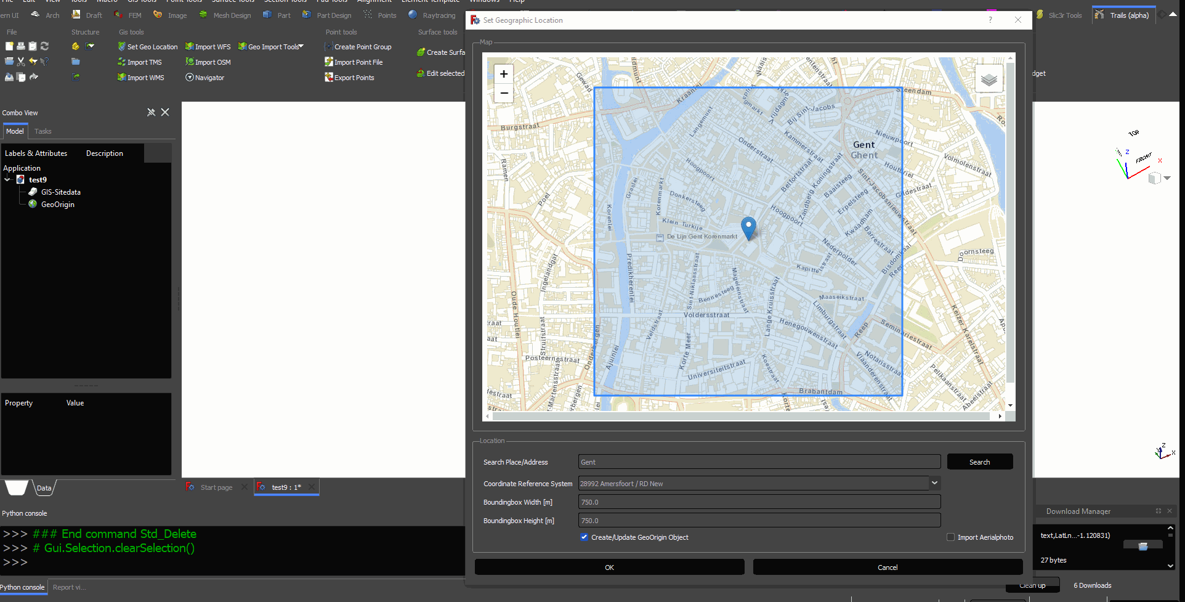
Task: Switch to the Tasks tab
Action: pos(42,131)
